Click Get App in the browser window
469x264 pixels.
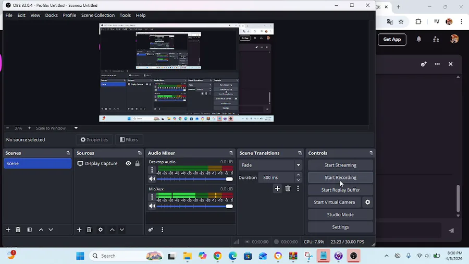[x=392, y=40]
